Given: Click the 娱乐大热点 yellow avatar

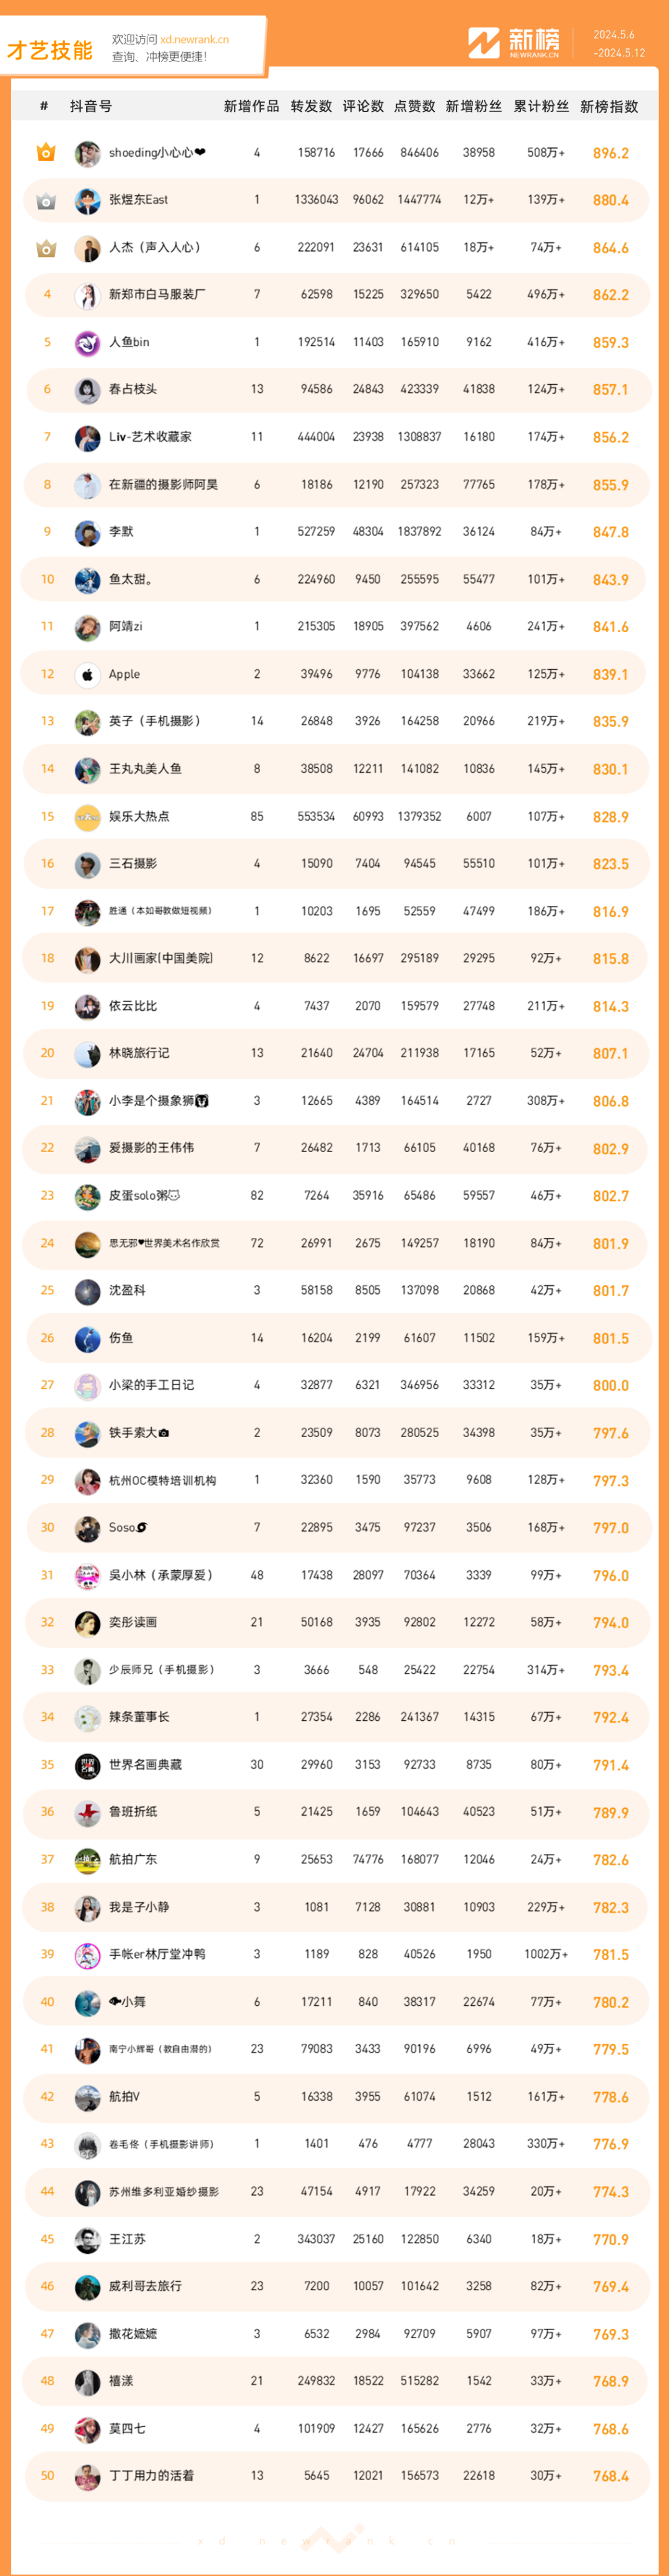Looking at the screenshot, I should [x=88, y=817].
